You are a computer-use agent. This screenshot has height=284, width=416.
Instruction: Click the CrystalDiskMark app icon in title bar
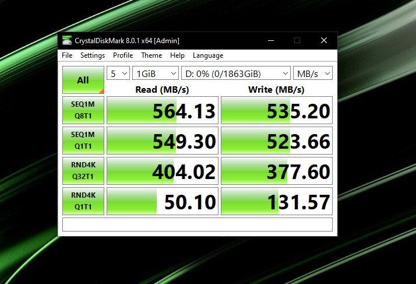pyautogui.click(x=67, y=40)
